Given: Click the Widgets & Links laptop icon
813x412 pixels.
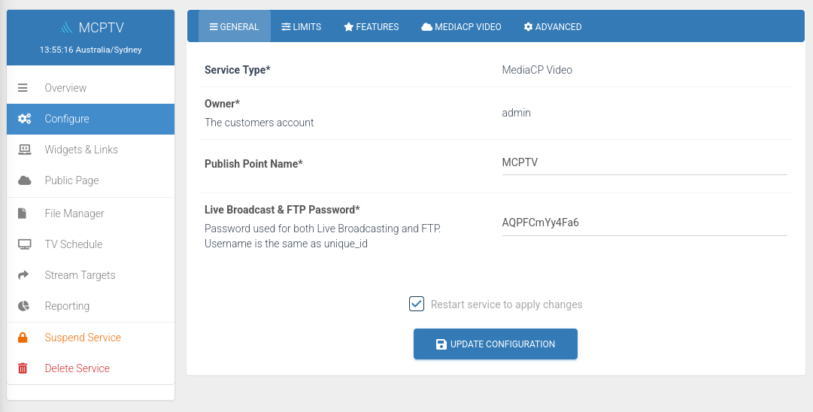Looking at the screenshot, I should (24, 150).
